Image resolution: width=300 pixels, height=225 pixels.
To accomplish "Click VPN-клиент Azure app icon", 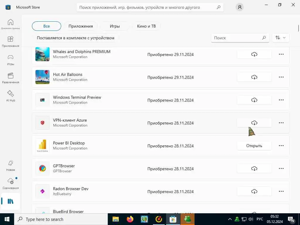I will 42,123.
